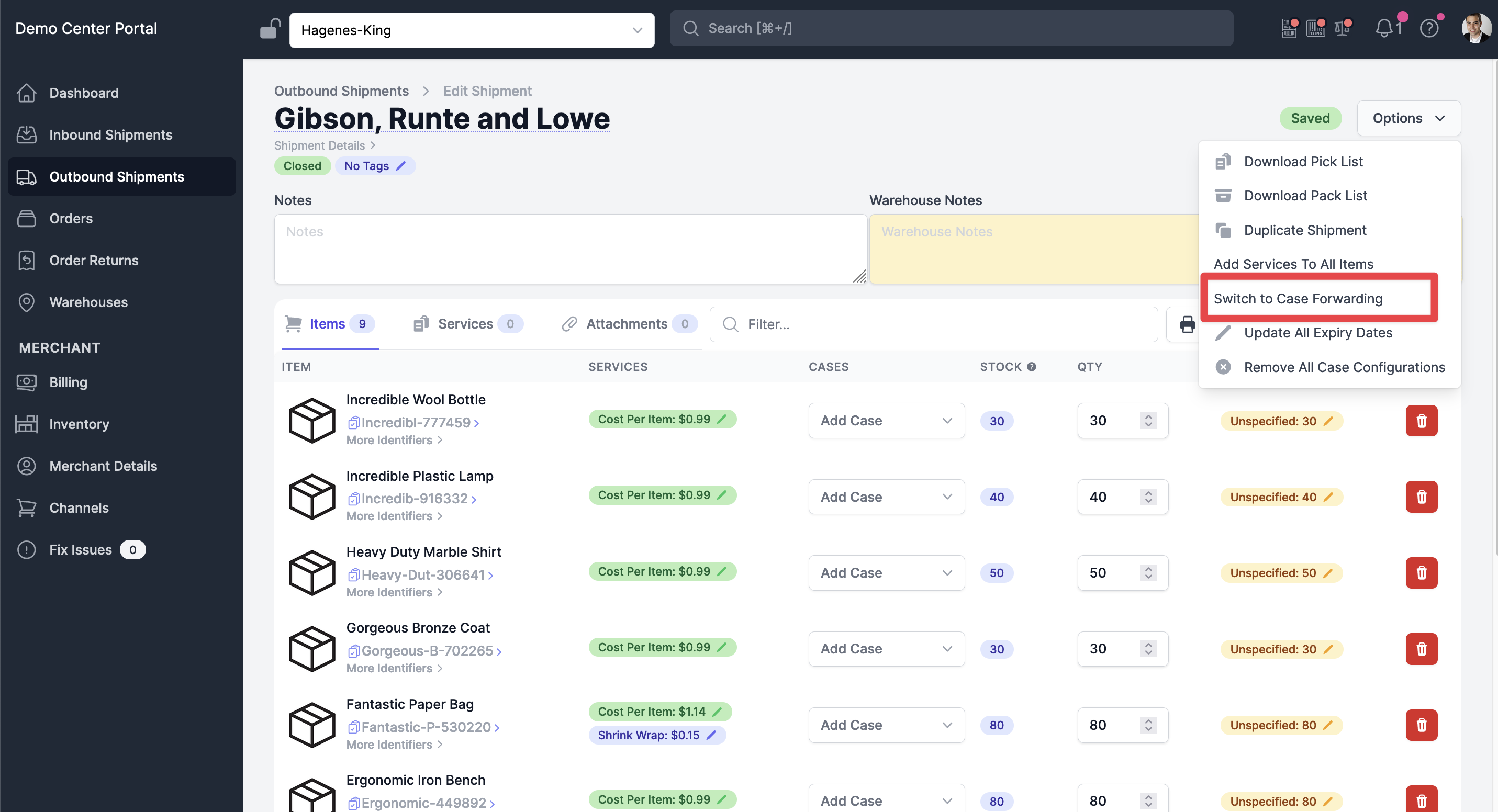The width and height of the screenshot is (1498, 812).
Task: Select Add Services To All Items
Action: pos(1329,264)
